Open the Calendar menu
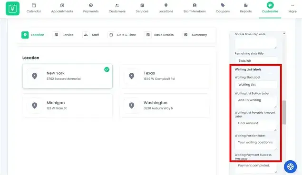 pyautogui.click(x=34, y=9)
